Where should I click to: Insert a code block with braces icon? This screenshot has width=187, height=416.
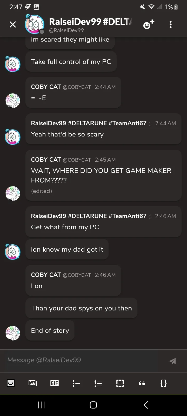[x=164, y=383]
